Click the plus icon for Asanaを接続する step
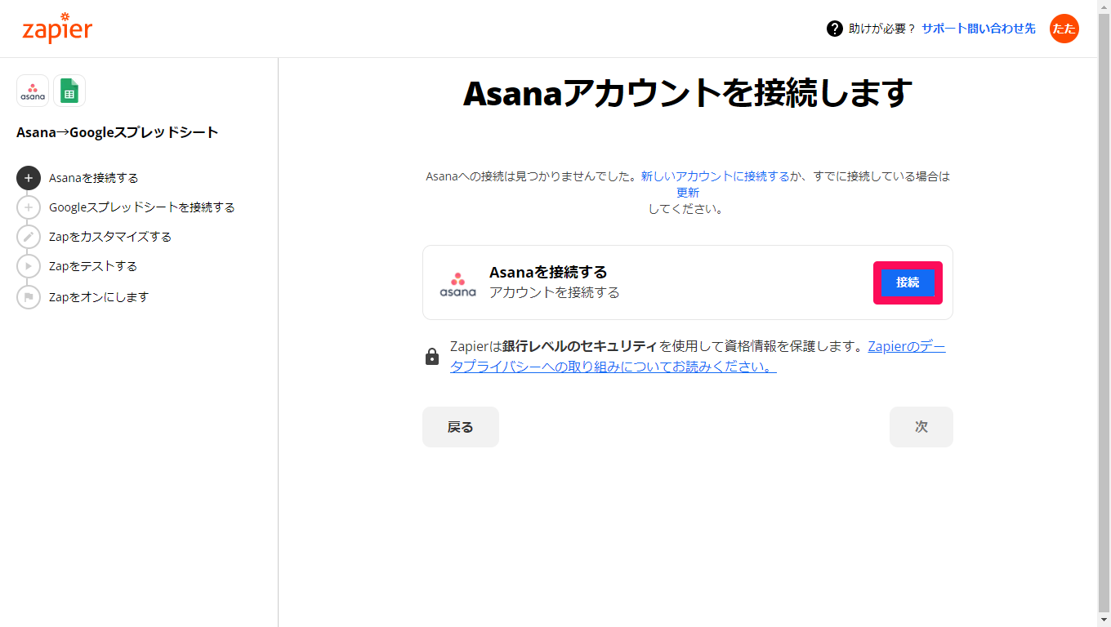1111x627 pixels. 29,178
